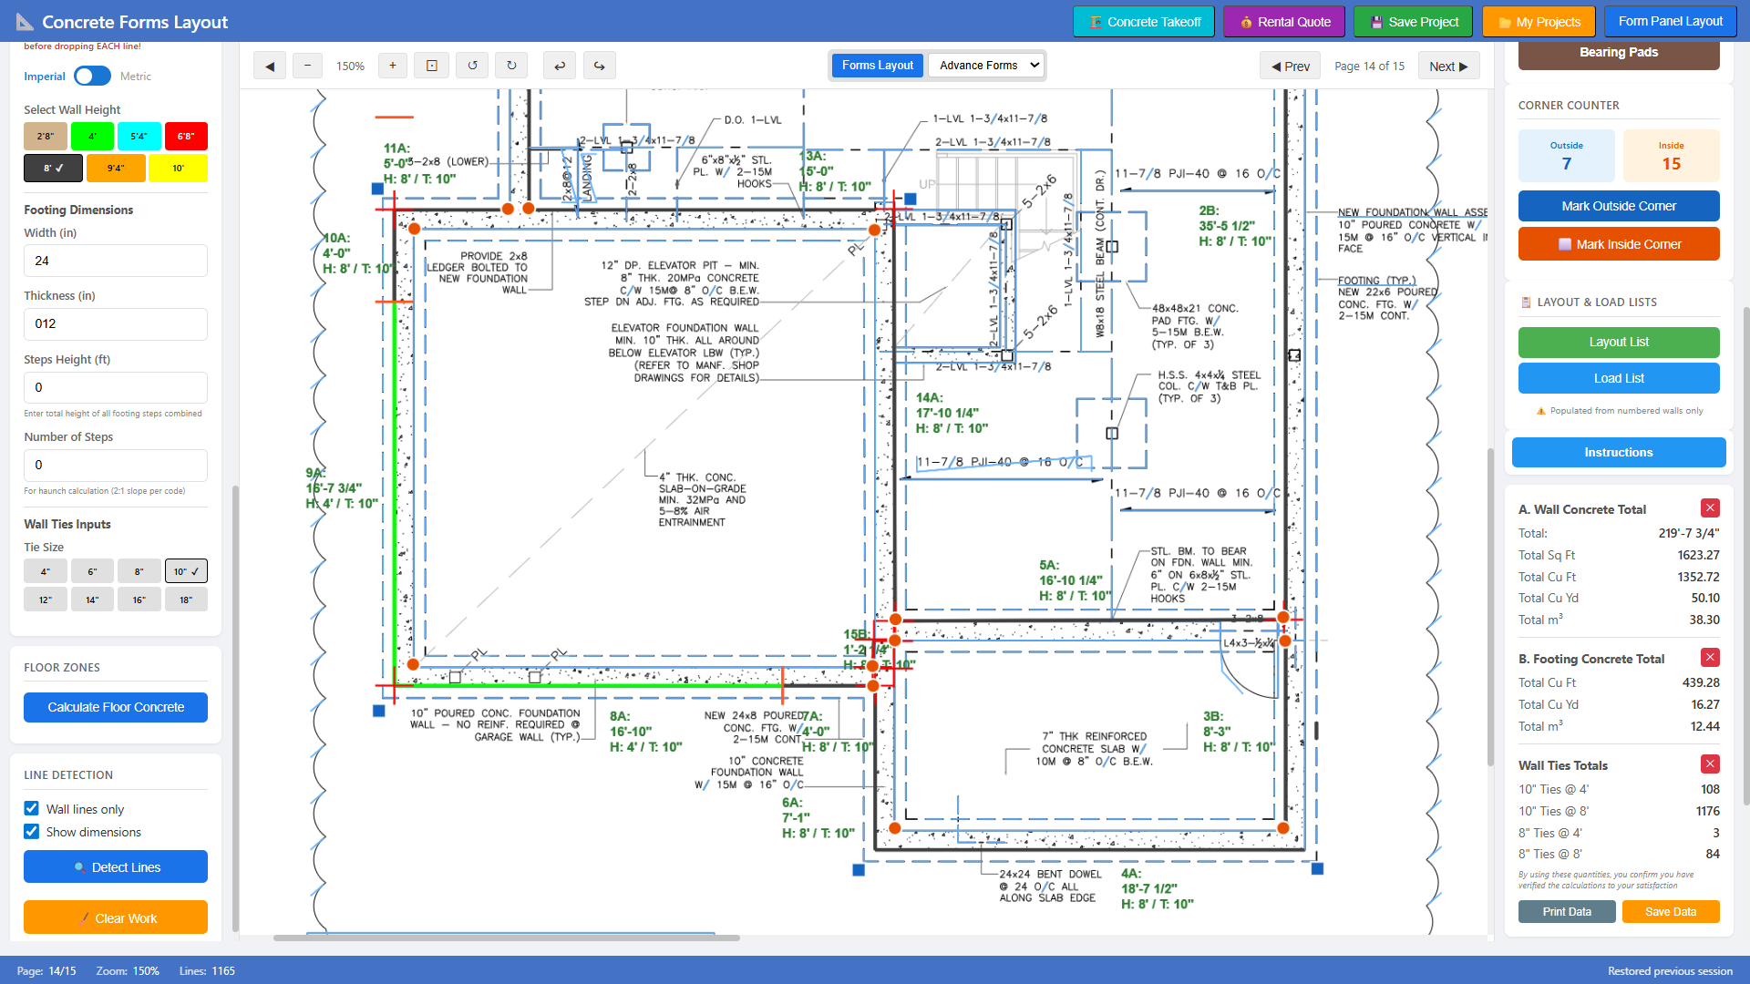The image size is (1750, 984).
Task: Close the Wall Ties Totals section
Action: (1710, 764)
